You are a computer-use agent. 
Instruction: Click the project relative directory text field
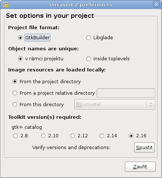126,93
